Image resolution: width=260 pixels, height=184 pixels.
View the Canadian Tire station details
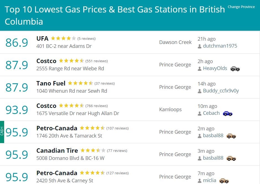coord(57,151)
